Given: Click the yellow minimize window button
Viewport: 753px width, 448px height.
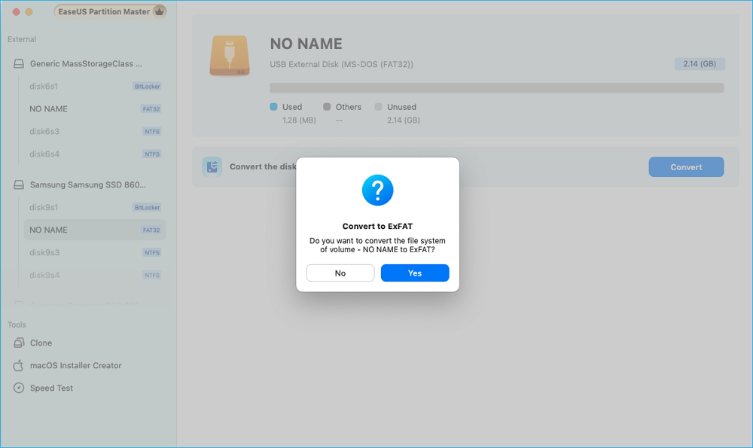Looking at the screenshot, I should (29, 11).
